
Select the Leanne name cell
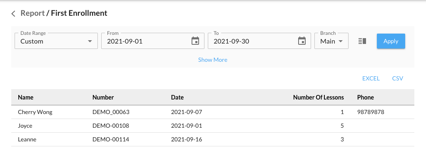(x=27, y=139)
